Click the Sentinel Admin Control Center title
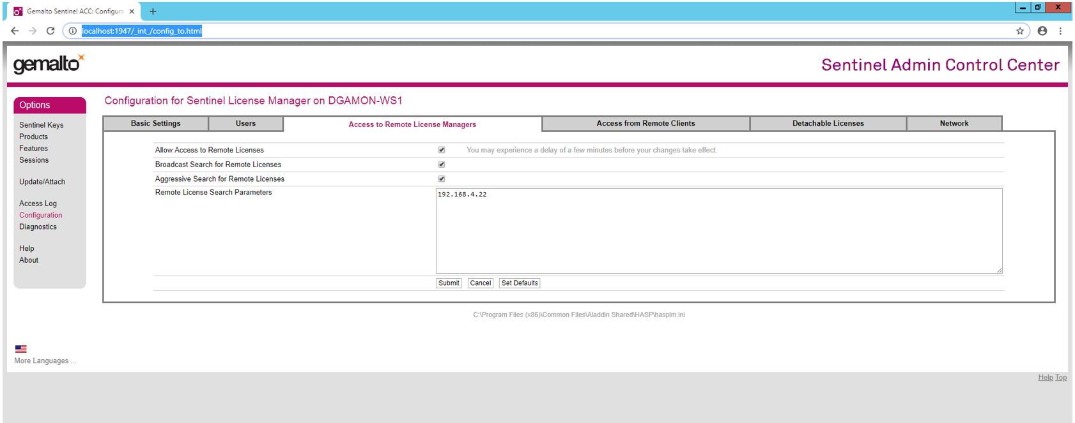Viewport: 1075px width, 423px height. click(940, 65)
